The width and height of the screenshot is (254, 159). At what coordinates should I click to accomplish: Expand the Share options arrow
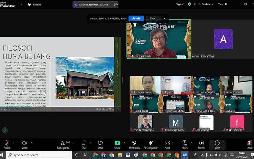(124, 143)
